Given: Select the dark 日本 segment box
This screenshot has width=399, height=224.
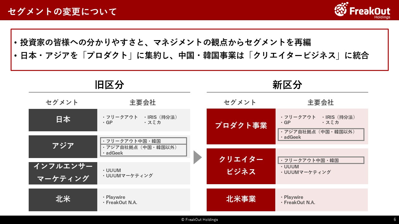Looking at the screenshot, I should tap(63, 120).
